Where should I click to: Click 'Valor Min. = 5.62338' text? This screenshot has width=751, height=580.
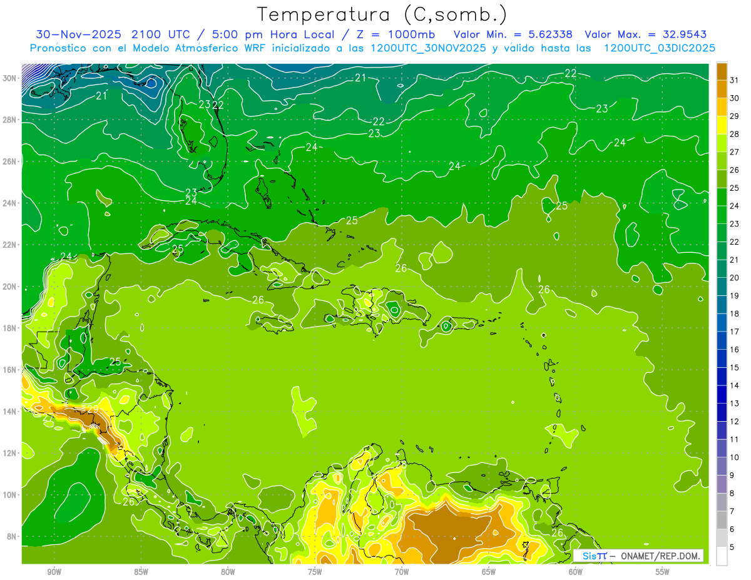point(513,34)
